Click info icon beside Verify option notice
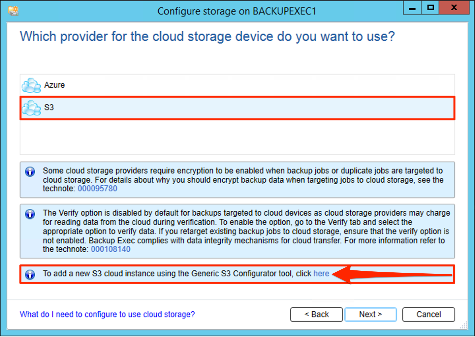This screenshot has height=337, width=475. pos(30,214)
